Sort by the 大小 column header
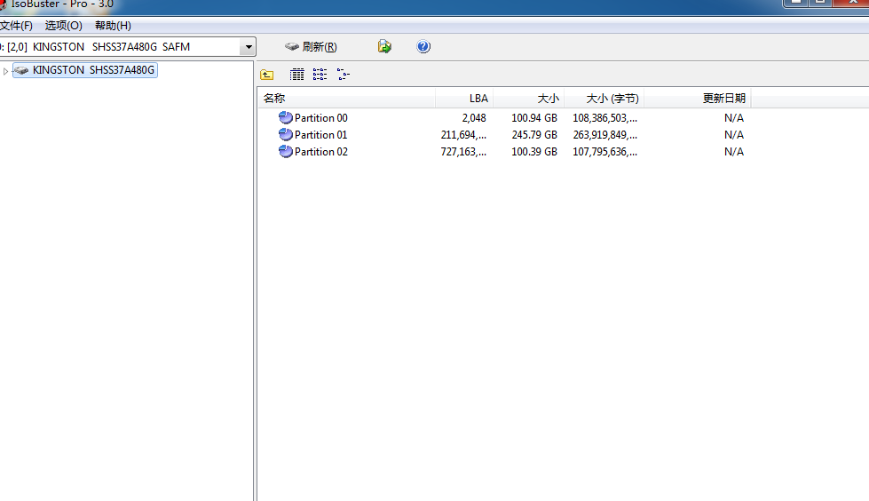This screenshot has height=501, width=869. [529, 99]
